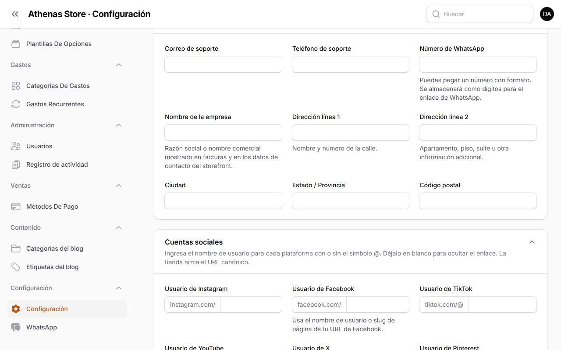The height and width of the screenshot is (350, 561).
Task: Click the Código postal field
Action: point(478,201)
